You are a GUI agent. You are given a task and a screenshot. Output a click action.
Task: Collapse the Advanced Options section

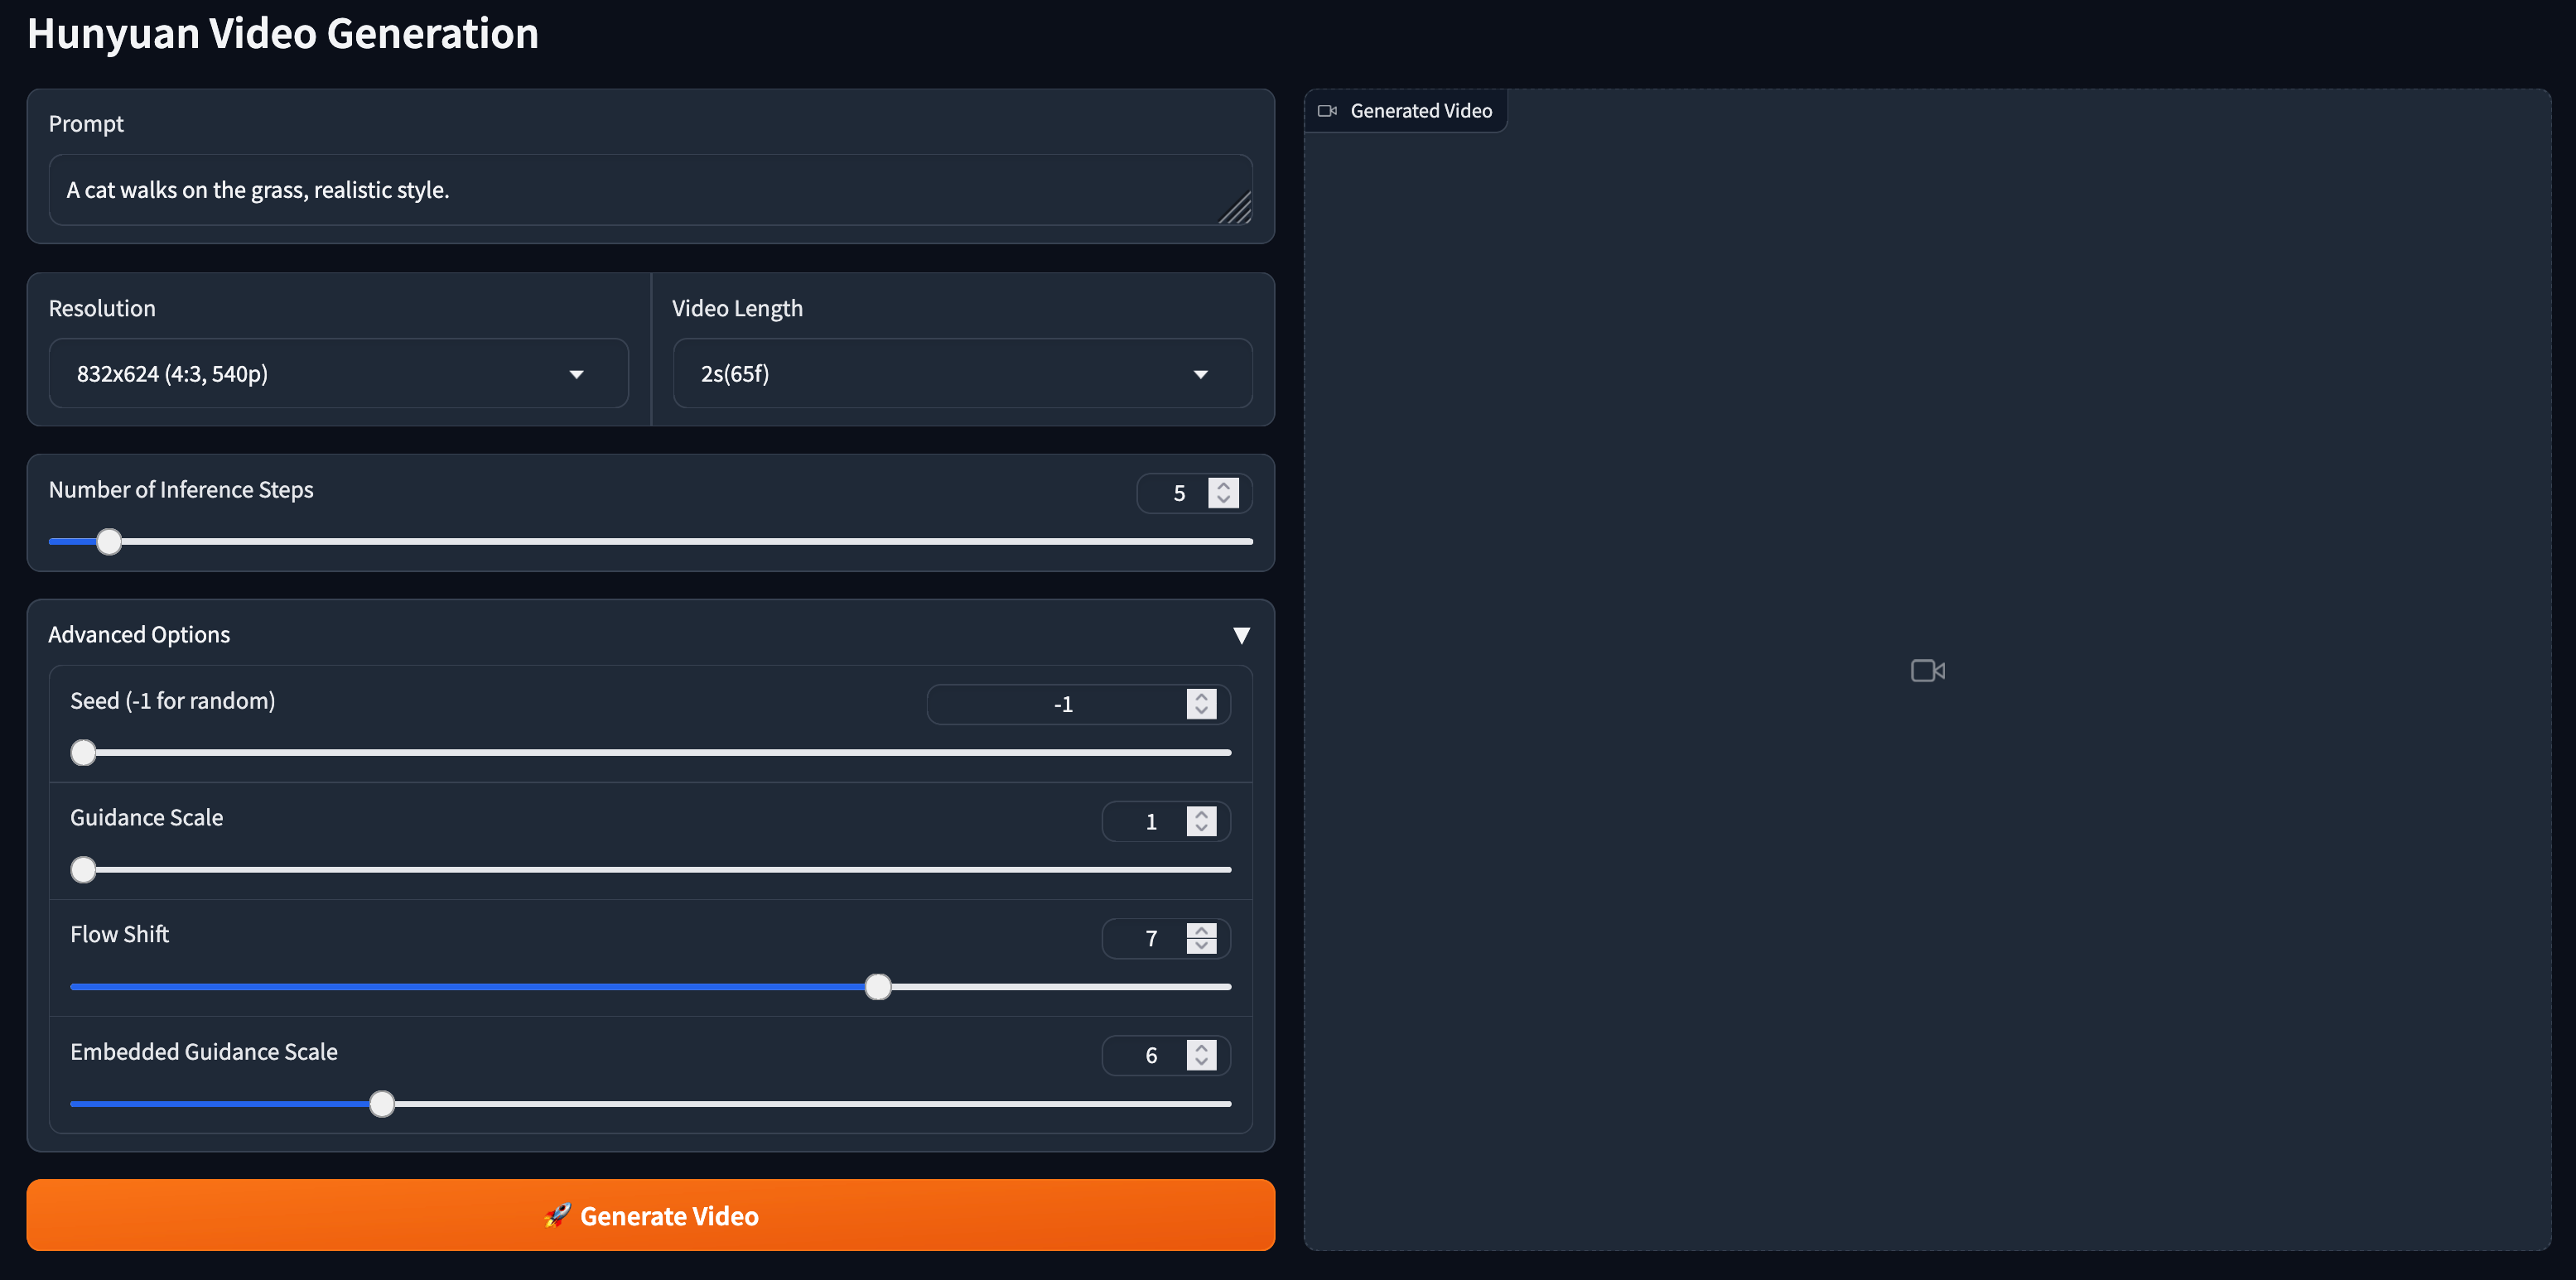click(1242, 636)
